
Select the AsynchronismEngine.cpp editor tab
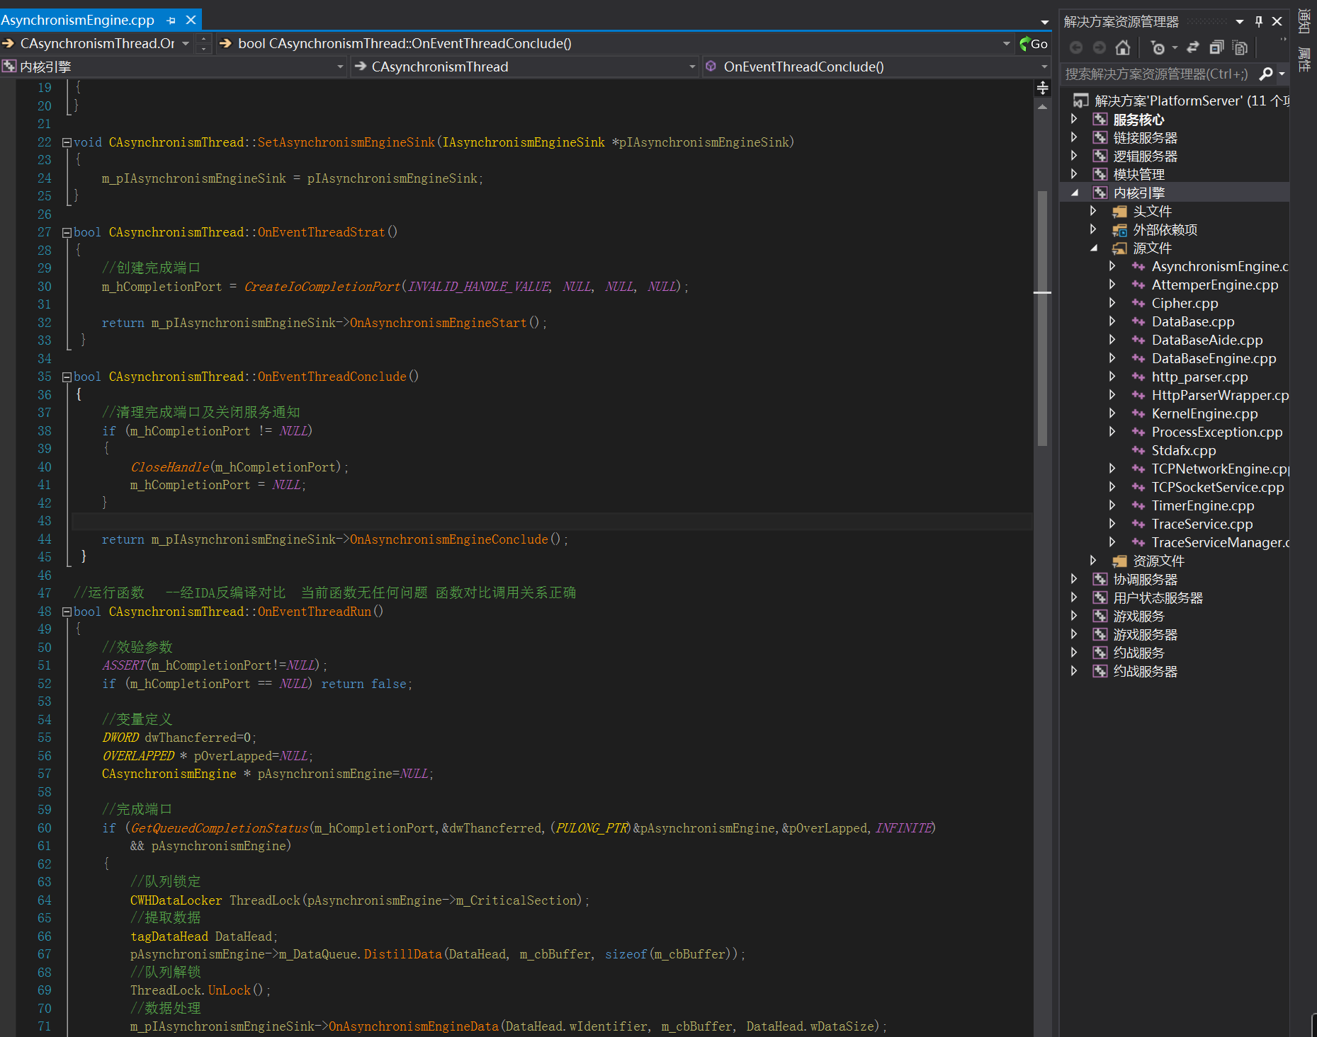coord(78,21)
